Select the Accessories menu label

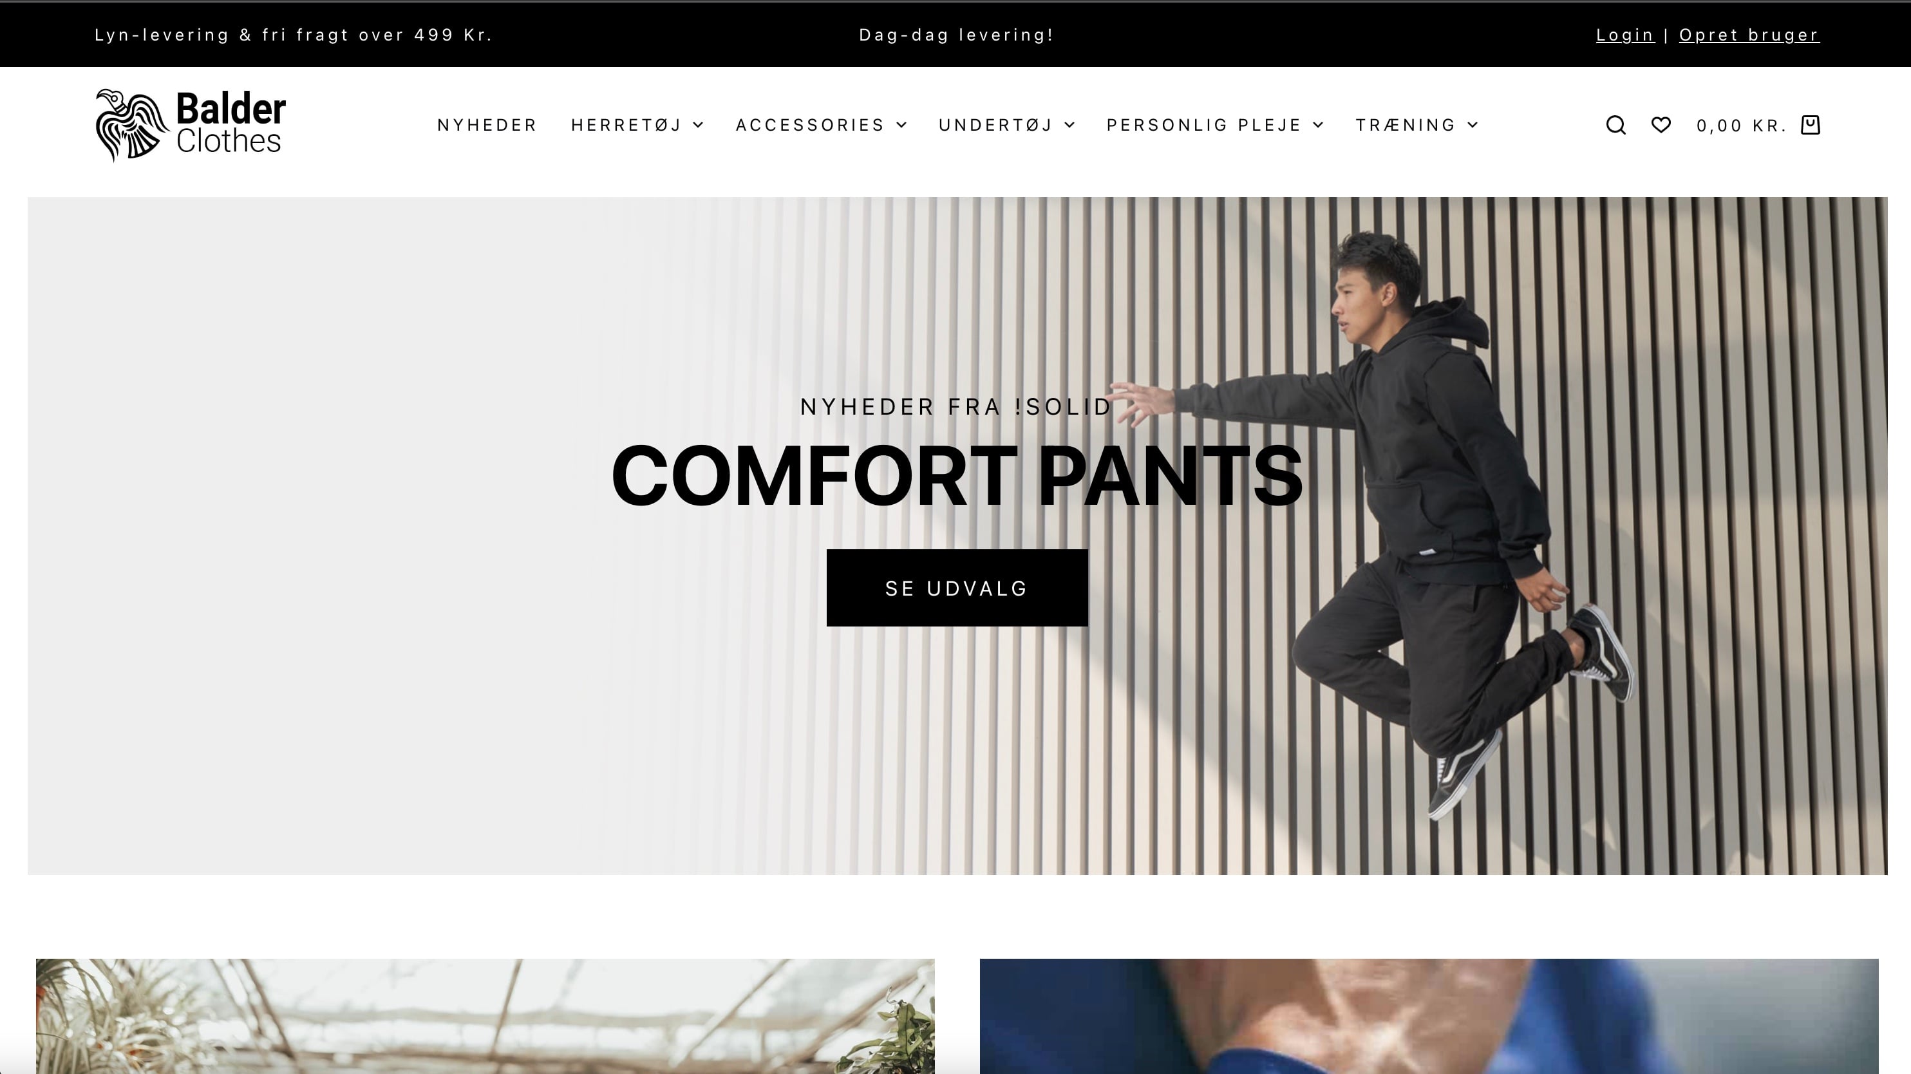point(810,126)
